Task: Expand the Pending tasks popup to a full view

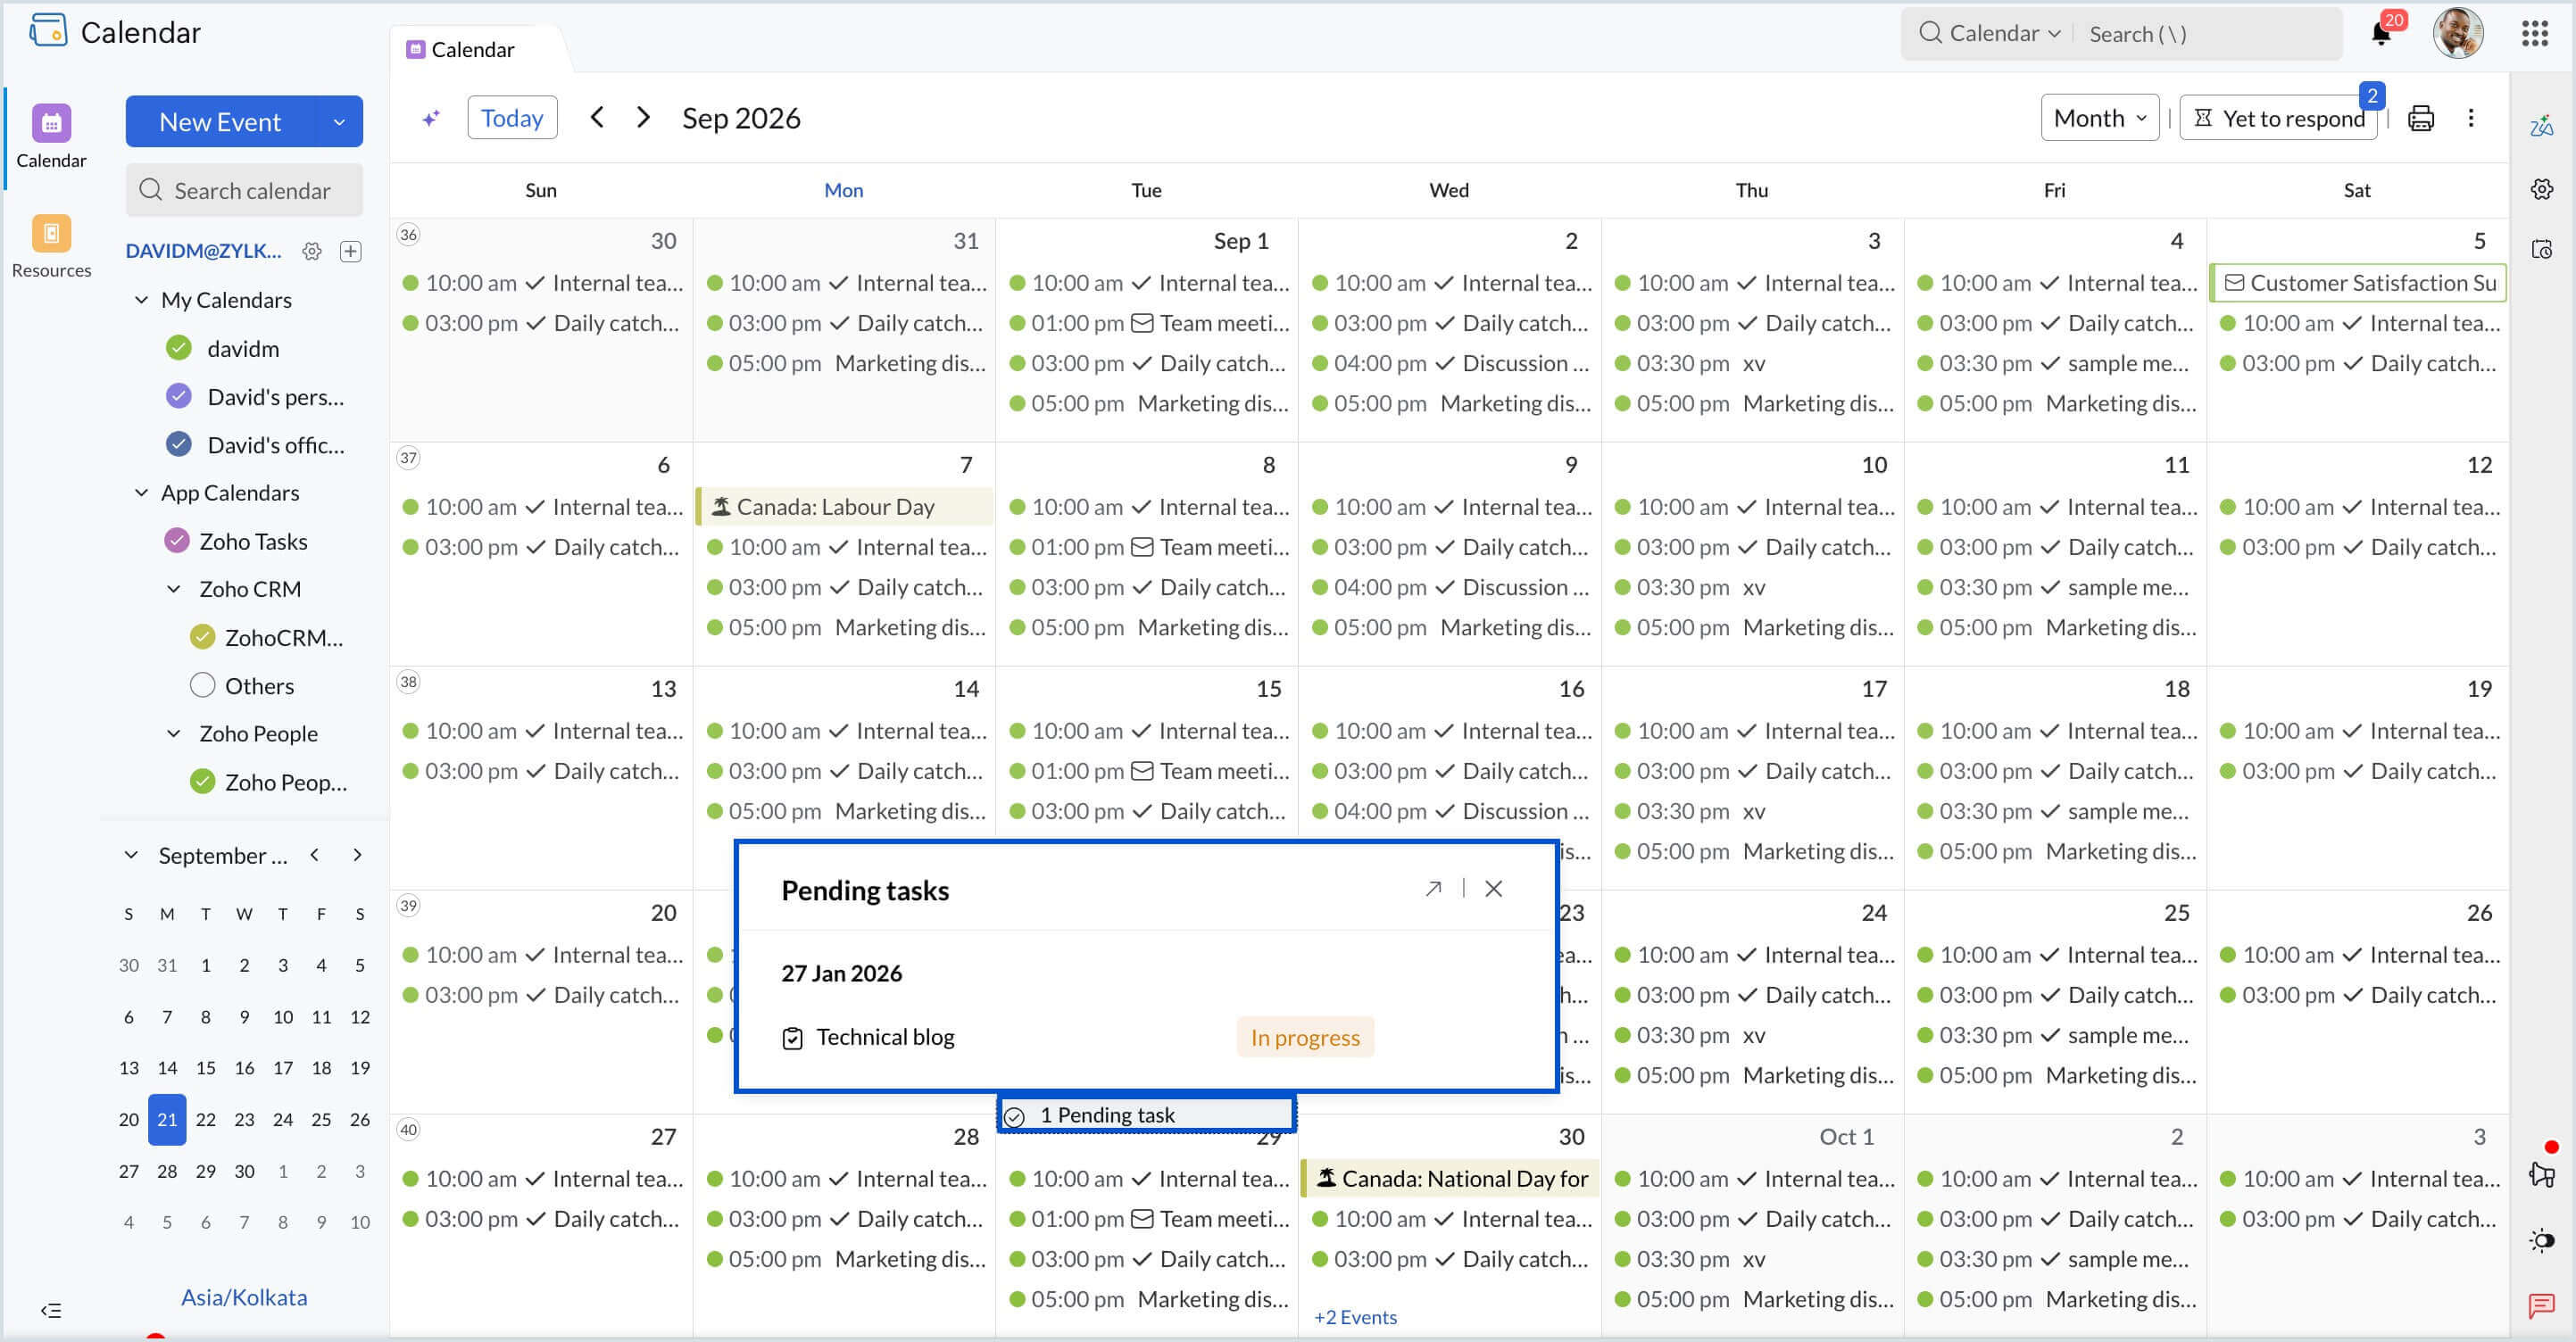Action: tap(1433, 888)
